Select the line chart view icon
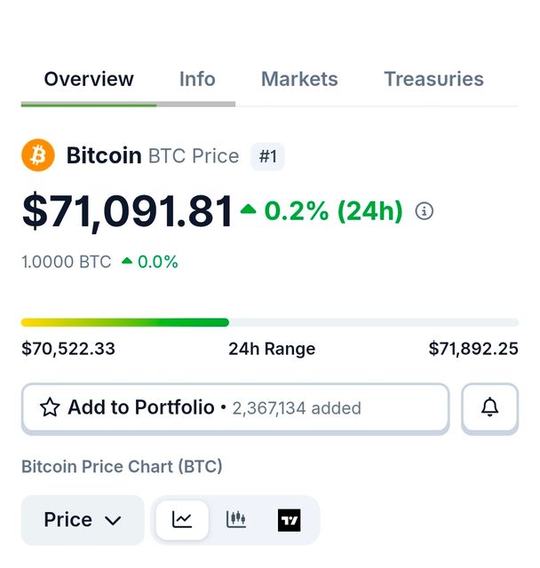 (x=182, y=520)
